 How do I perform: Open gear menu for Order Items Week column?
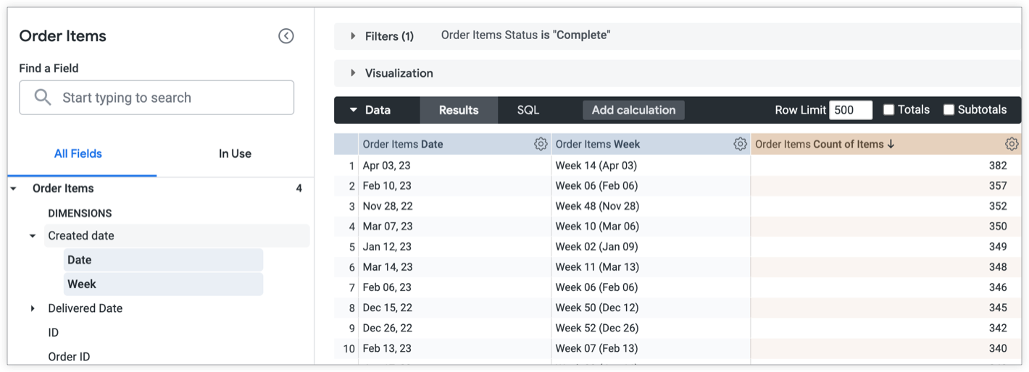click(x=740, y=144)
